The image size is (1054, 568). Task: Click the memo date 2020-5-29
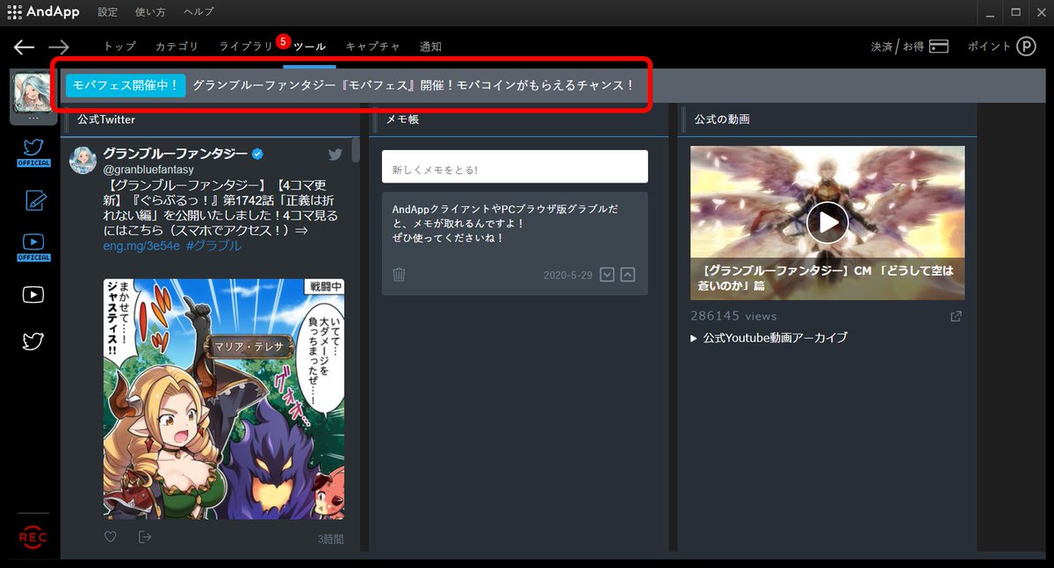tap(568, 276)
